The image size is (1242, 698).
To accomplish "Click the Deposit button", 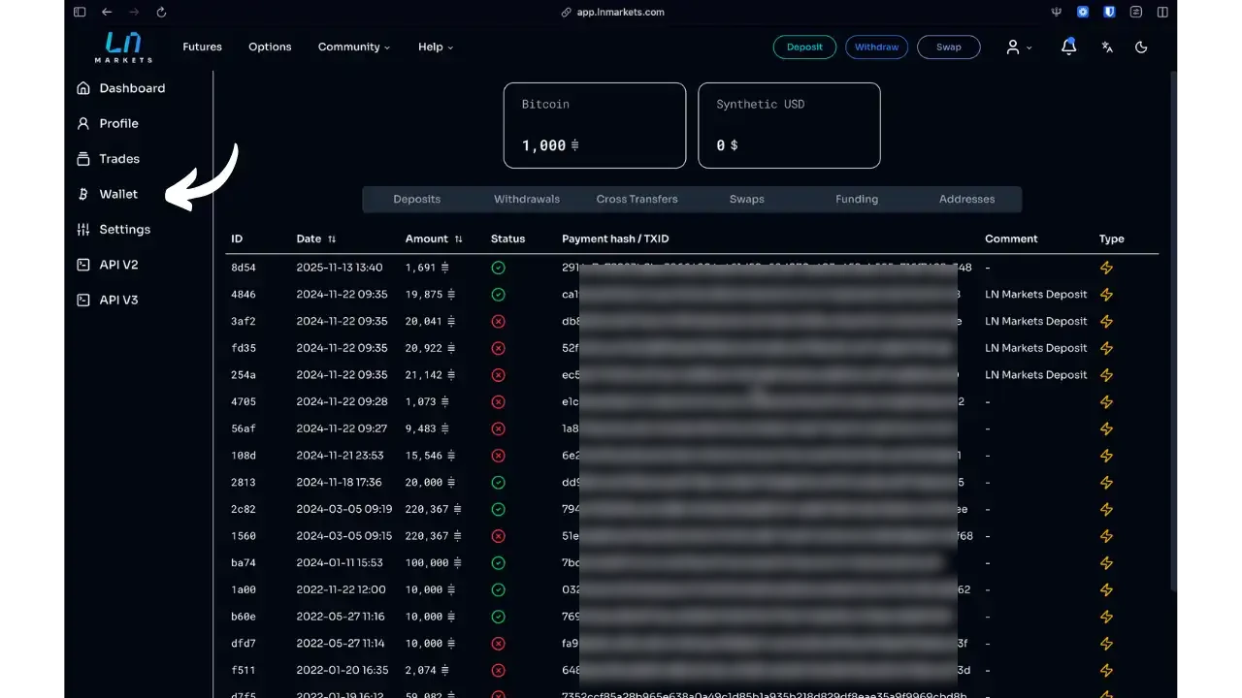I will pyautogui.click(x=804, y=47).
